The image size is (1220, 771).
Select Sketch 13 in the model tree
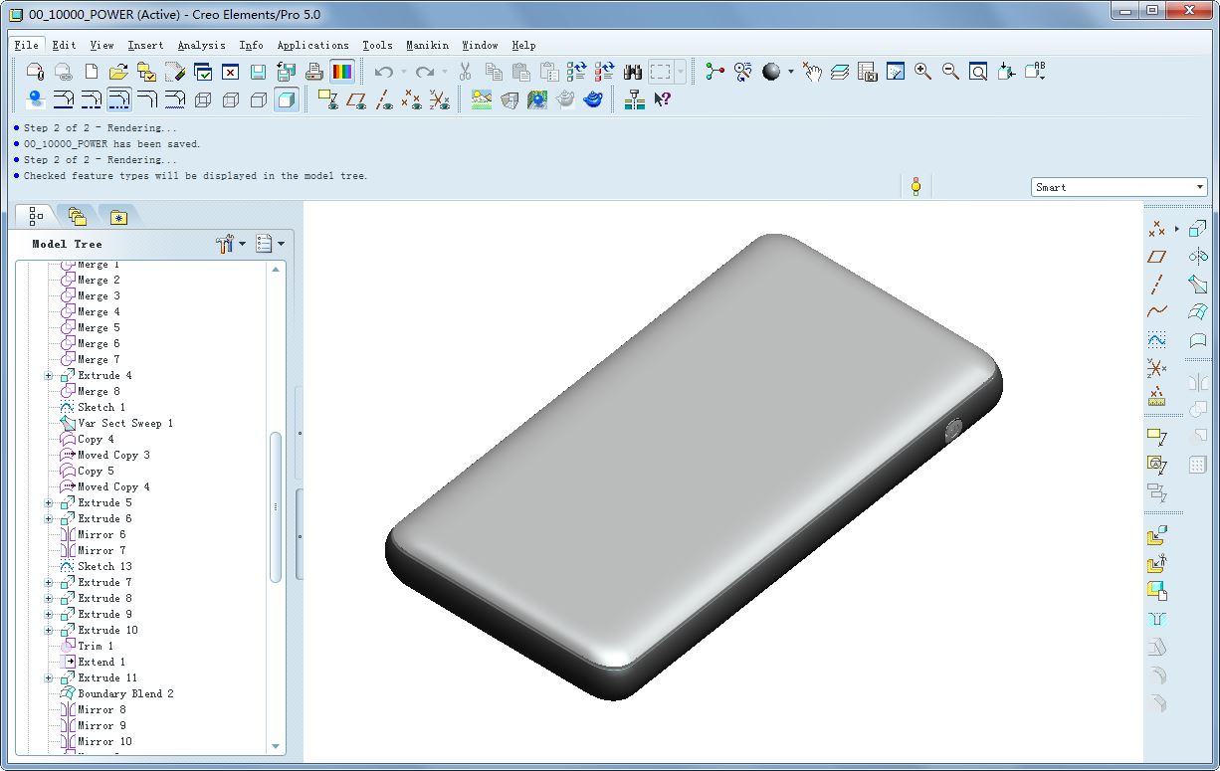(104, 567)
